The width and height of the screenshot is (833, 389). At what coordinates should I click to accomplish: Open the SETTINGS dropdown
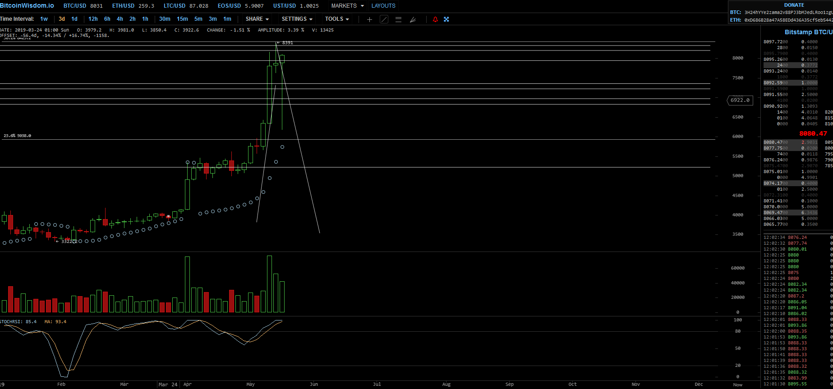point(297,19)
